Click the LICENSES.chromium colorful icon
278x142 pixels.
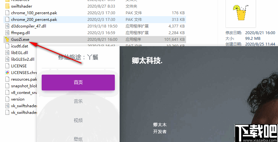pyautogui.click(x=7, y=73)
